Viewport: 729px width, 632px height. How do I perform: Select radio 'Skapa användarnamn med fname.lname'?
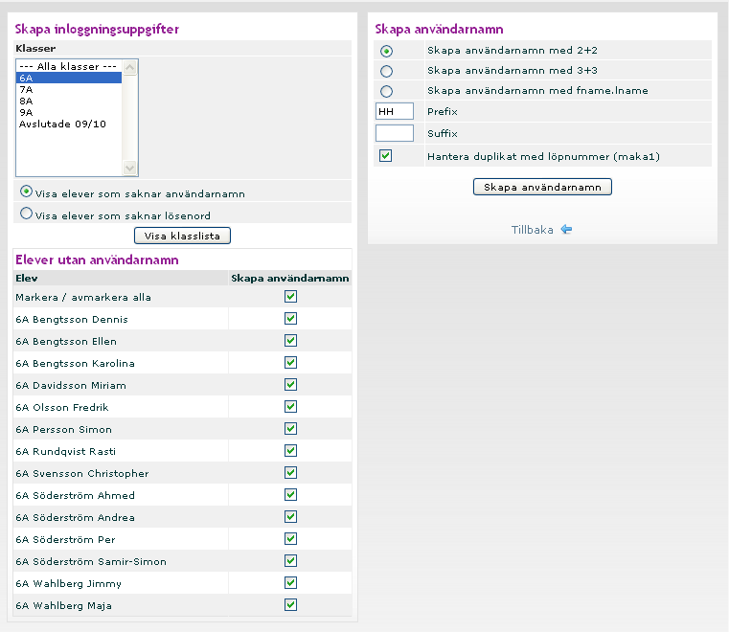[386, 91]
